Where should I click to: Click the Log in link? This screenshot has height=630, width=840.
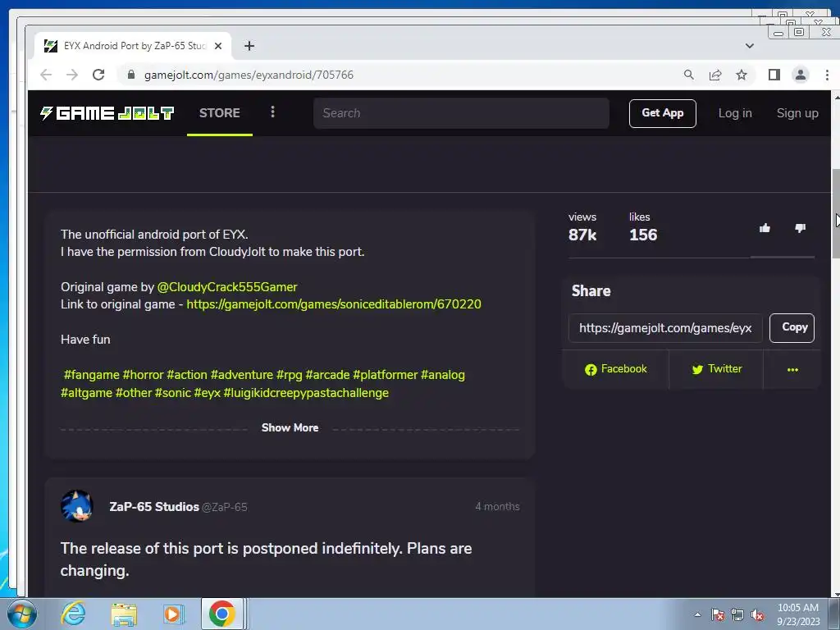(x=735, y=113)
